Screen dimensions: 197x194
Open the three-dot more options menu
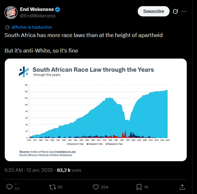tap(184, 11)
